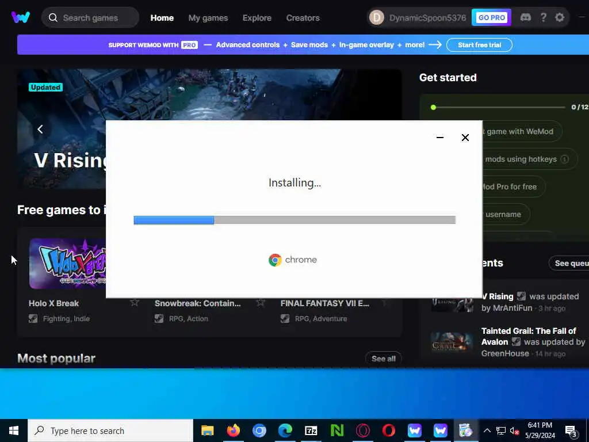This screenshot has width=589, height=442.
Task: Open first WeMod icon in taskbar
Action: coord(415,430)
